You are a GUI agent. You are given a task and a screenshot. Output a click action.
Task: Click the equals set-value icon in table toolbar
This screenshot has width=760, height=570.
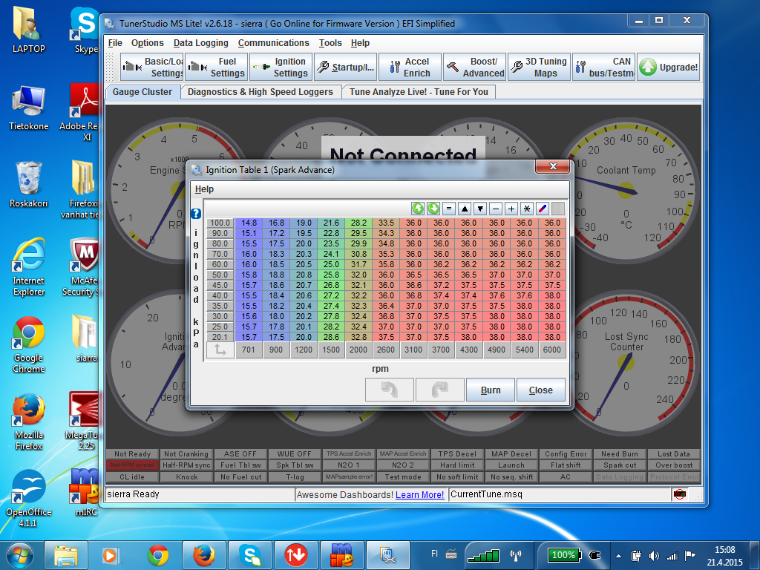pyautogui.click(x=449, y=209)
